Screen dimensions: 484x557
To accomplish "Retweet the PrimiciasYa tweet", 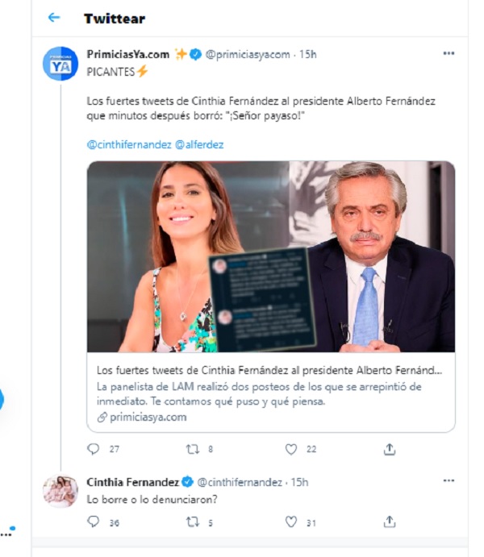I will [192, 449].
